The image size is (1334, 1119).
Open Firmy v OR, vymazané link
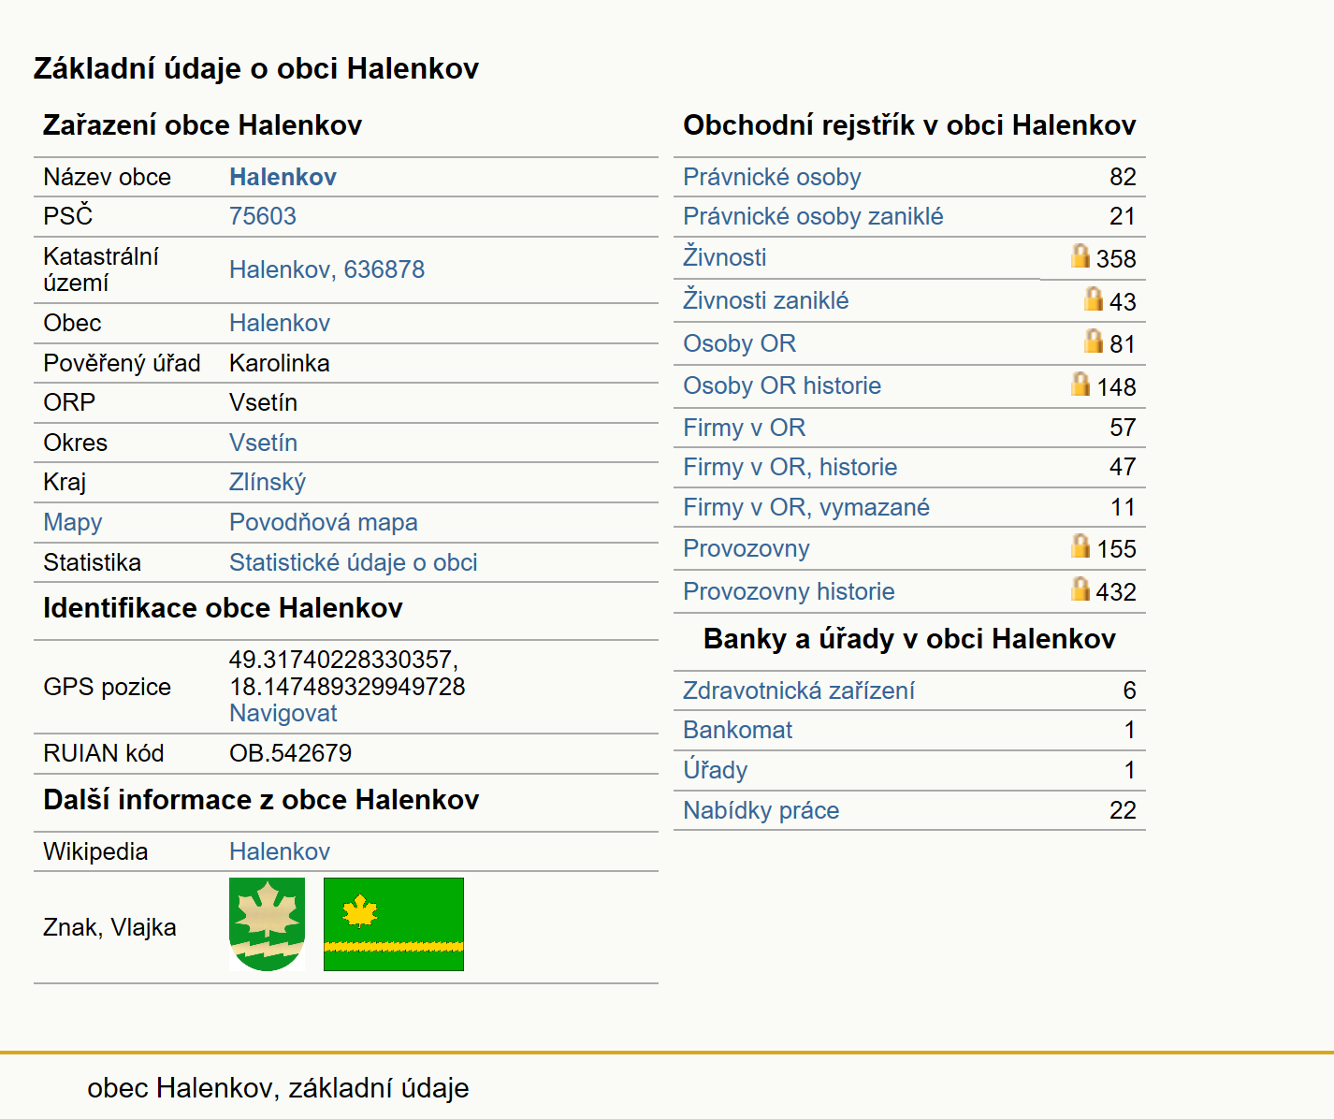point(806,507)
